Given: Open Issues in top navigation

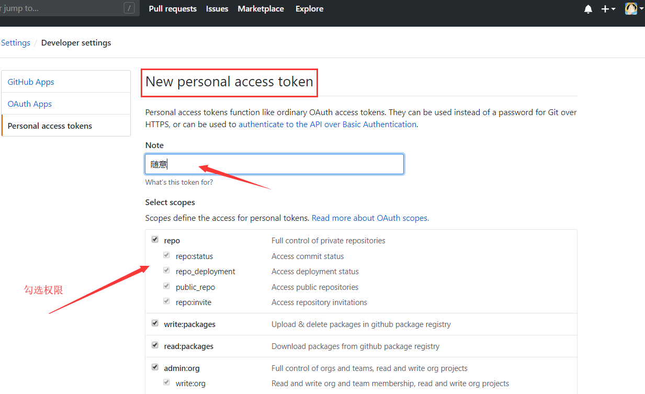Looking at the screenshot, I should click(217, 9).
